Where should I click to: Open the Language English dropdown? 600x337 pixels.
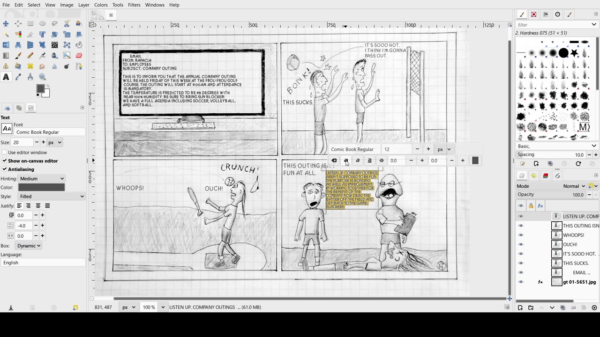click(43, 263)
